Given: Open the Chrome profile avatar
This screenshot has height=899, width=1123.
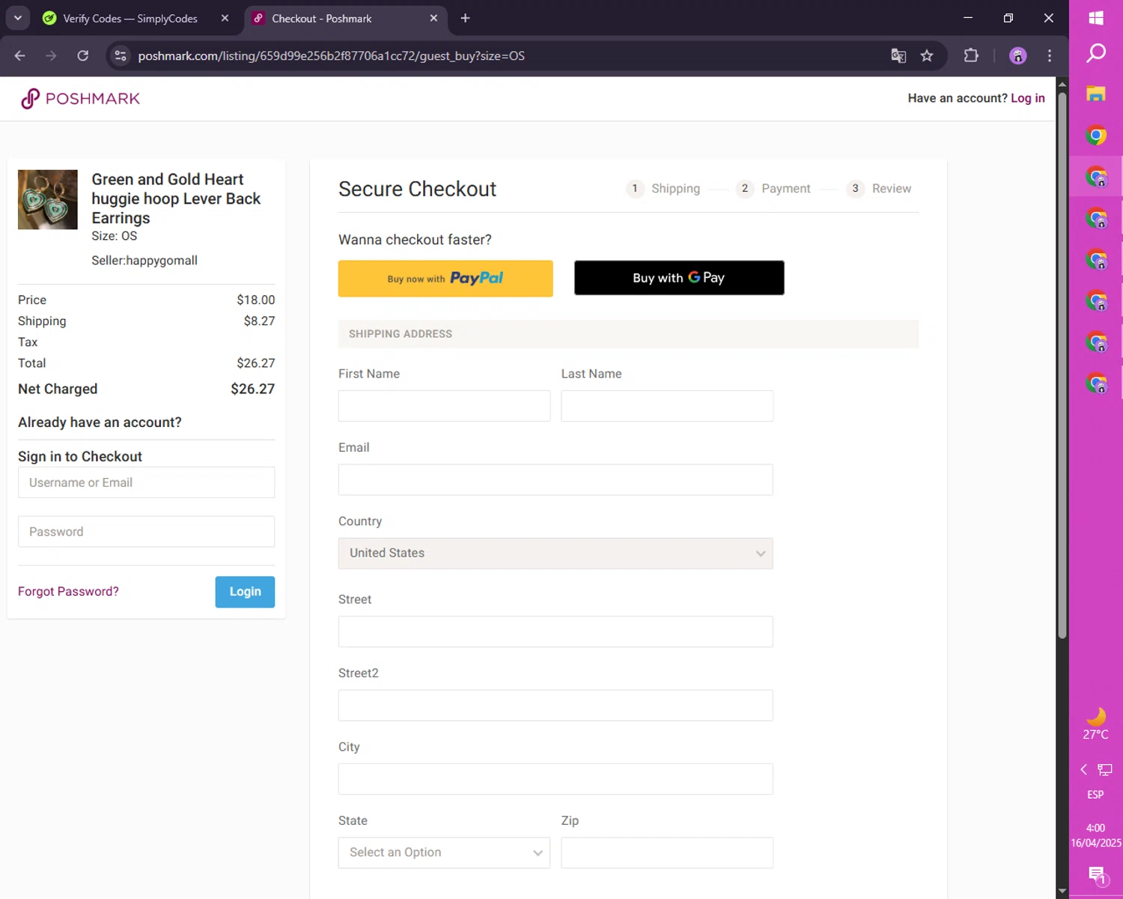Looking at the screenshot, I should pyautogui.click(x=1017, y=56).
